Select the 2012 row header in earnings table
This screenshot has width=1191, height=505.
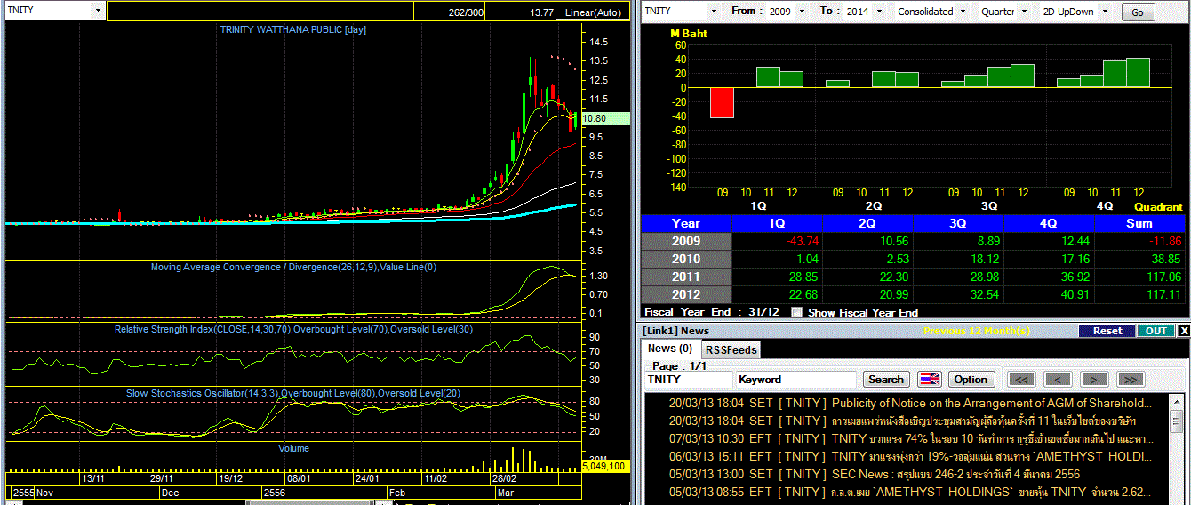pos(686,294)
